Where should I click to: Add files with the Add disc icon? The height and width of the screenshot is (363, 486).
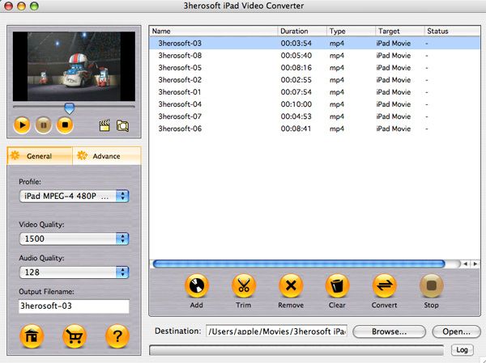click(x=197, y=285)
